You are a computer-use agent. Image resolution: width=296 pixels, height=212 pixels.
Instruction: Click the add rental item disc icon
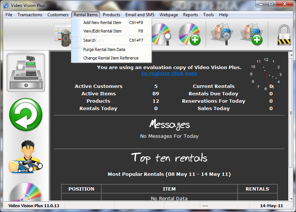click(x=189, y=34)
